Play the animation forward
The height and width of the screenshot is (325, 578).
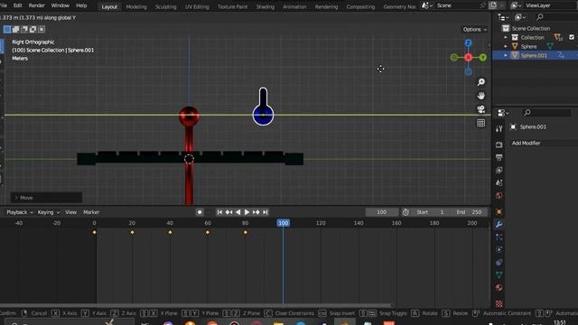click(247, 212)
